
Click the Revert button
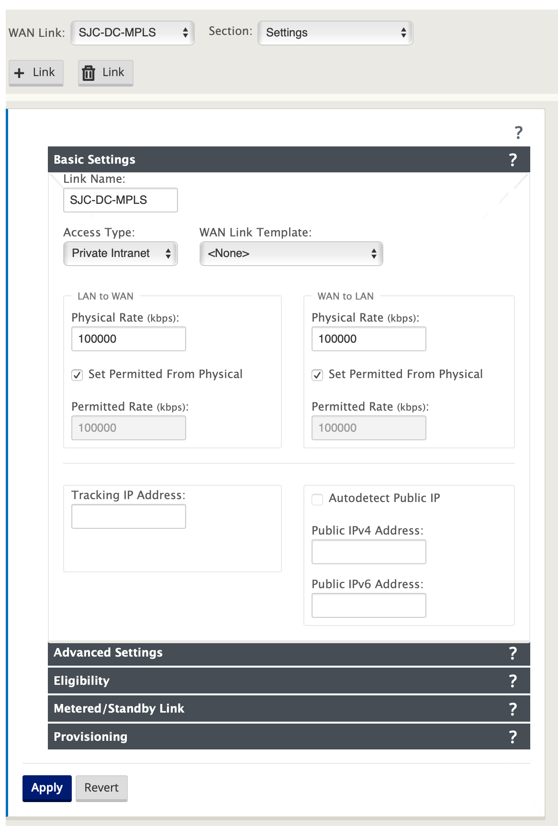click(101, 788)
